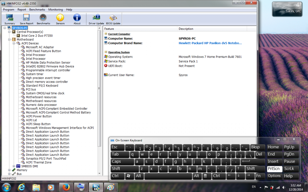
Task: Expand the Bus tree node
Action: pos(9,174)
